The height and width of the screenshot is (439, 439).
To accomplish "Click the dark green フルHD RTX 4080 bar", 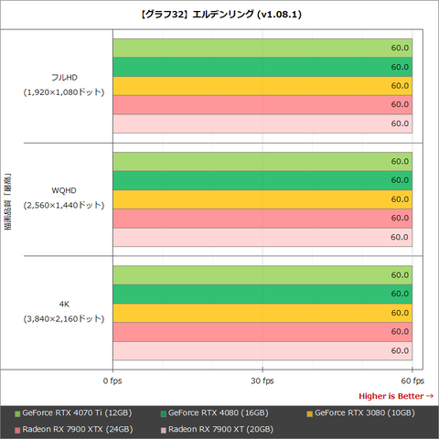I will (262, 67).
